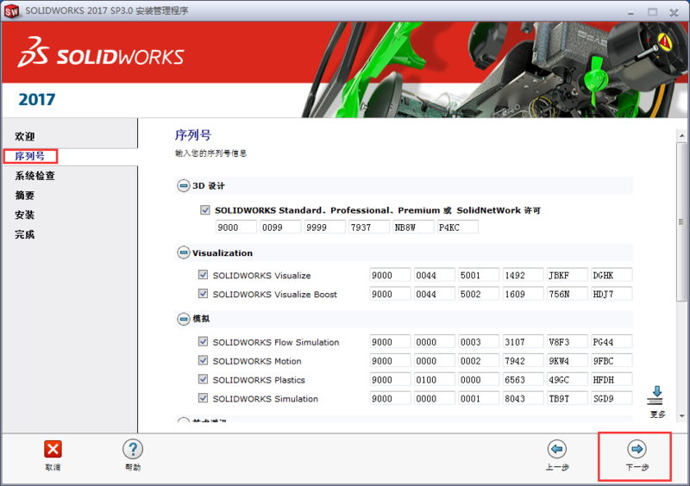Screen dimensions: 690x486
Task: Click the next arrow (下一步) icon
Action: pyautogui.click(x=637, y=450)
